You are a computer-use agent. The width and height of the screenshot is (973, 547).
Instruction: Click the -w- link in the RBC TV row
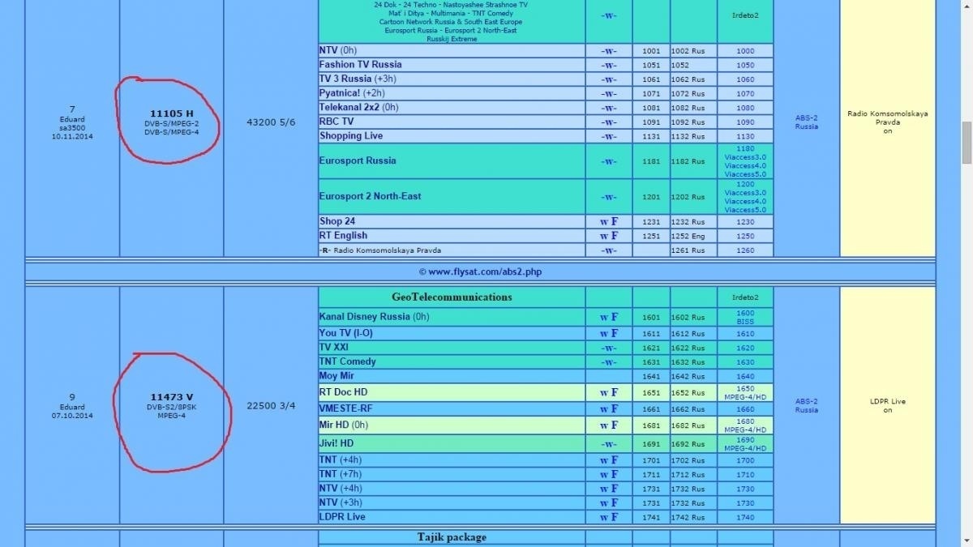pyautogui.click(x=609, y=122)
